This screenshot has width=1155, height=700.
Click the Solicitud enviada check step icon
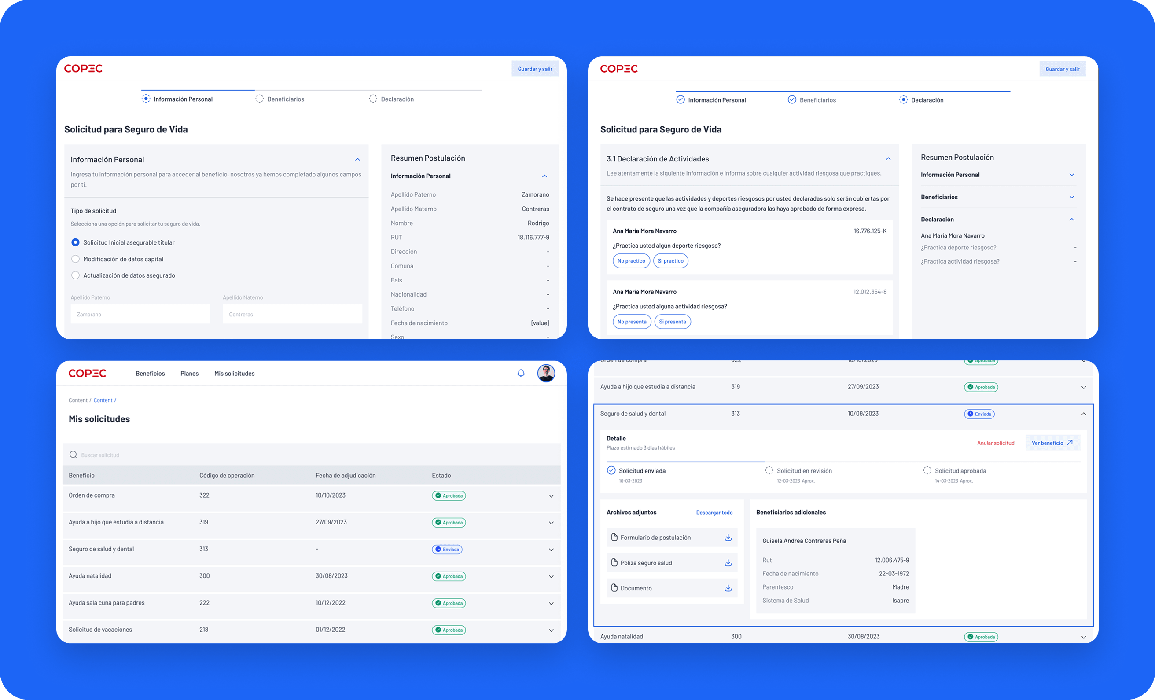click(611, 470)
